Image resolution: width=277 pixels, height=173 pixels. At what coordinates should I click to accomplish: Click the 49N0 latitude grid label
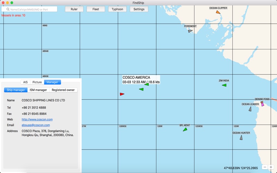pos(45,25)
